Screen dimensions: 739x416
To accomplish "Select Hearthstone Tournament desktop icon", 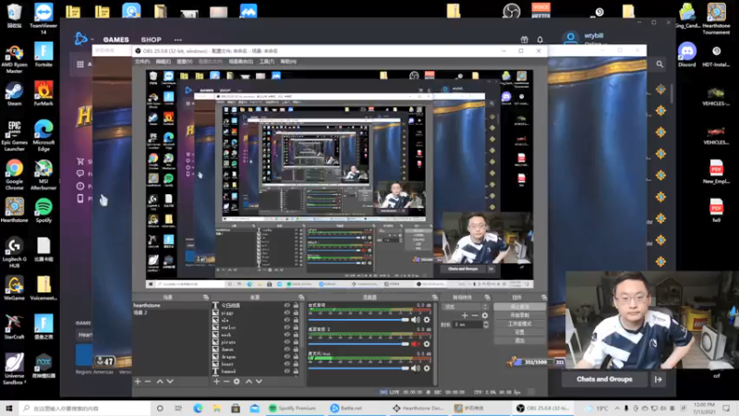I will click(717, 18).
